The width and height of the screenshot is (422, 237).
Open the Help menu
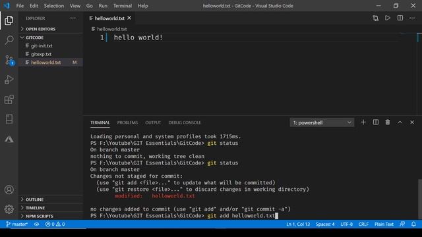coord(143,6)
